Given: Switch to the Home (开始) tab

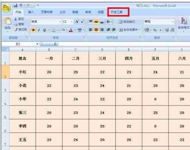Looking at the screenshot, I should (18, 12).
